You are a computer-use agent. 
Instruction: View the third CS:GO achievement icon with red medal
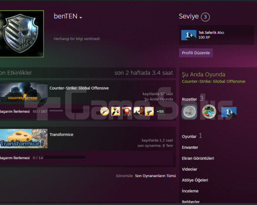tap(127, 111)
